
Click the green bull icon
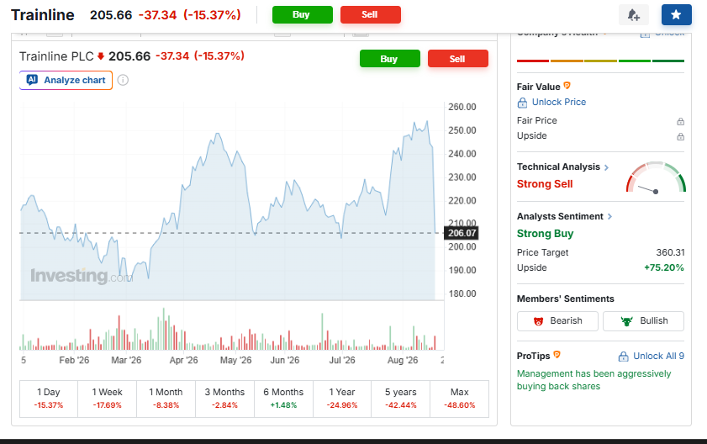tap(627, 321)
